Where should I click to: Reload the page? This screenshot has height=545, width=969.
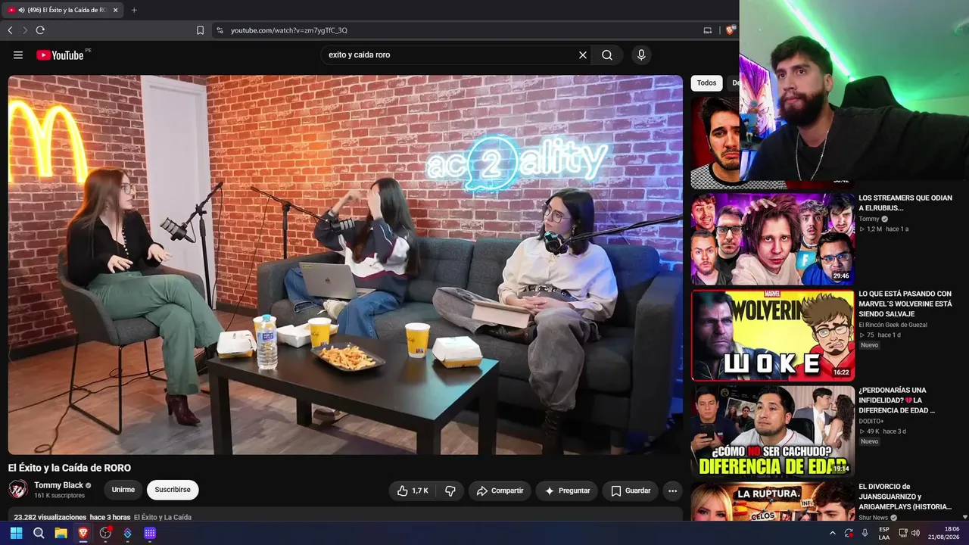coord(40,30)
